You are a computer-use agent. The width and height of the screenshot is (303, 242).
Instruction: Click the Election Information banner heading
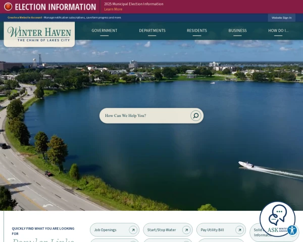pos(55,7)
